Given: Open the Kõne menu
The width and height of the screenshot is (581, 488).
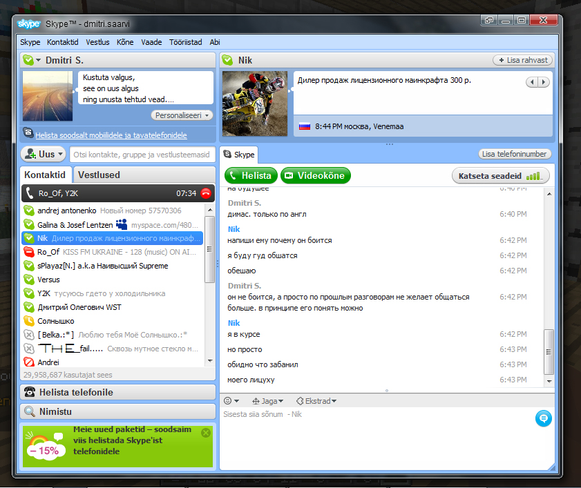Looking at the screenshot, I should (x=125, y=42).
